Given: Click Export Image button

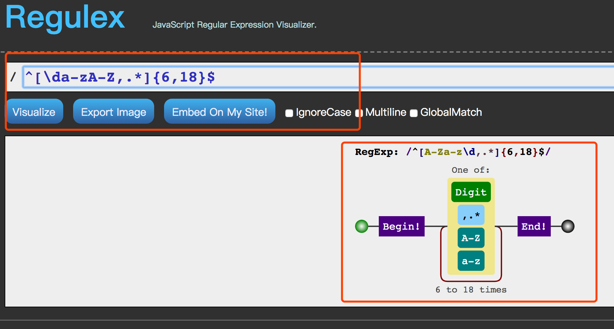Looking at the screenshot, I should point(114,112).
